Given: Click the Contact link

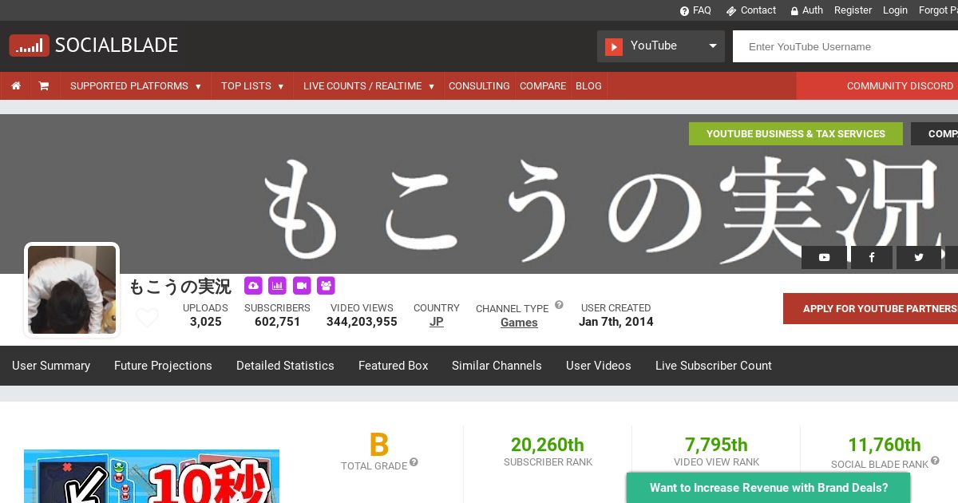Looking at the screenshot, I should [x=758, y=10].
